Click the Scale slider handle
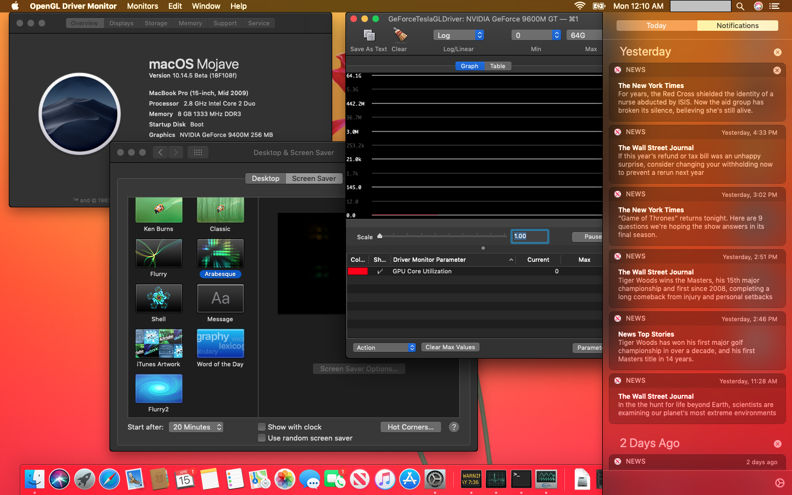The height and width of the screenshot is (495, 792). point(380,235)
